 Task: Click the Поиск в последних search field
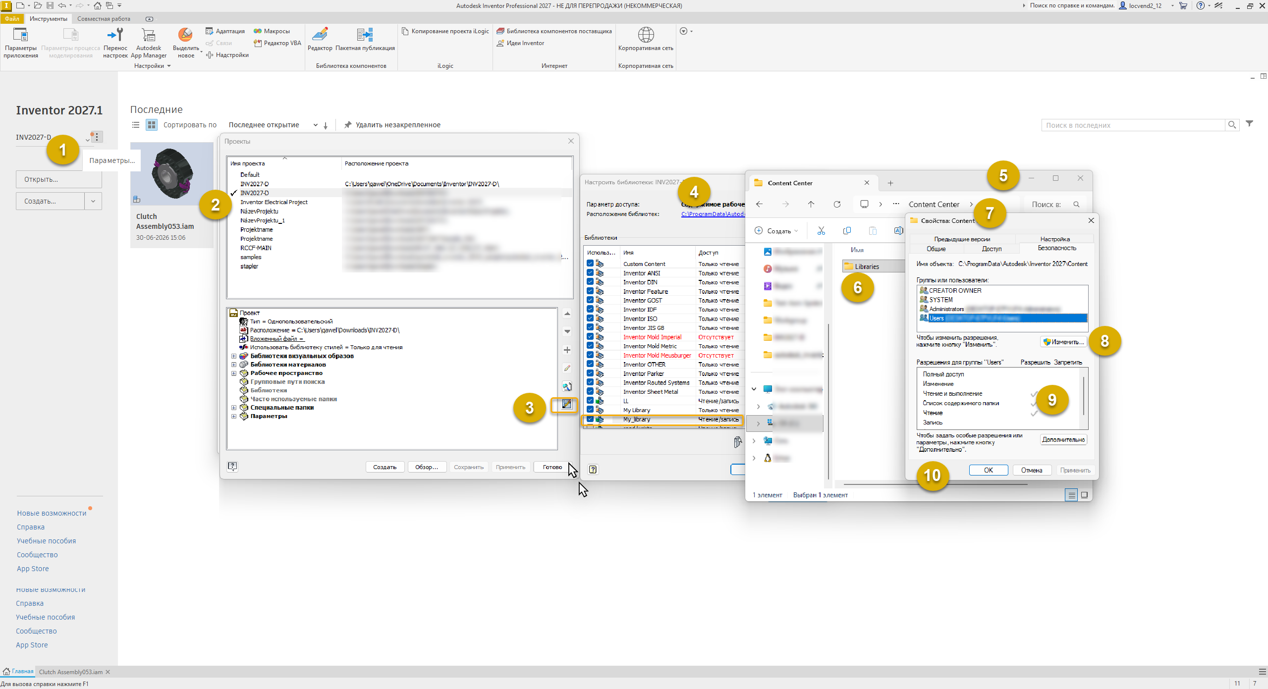(1133, 125)
